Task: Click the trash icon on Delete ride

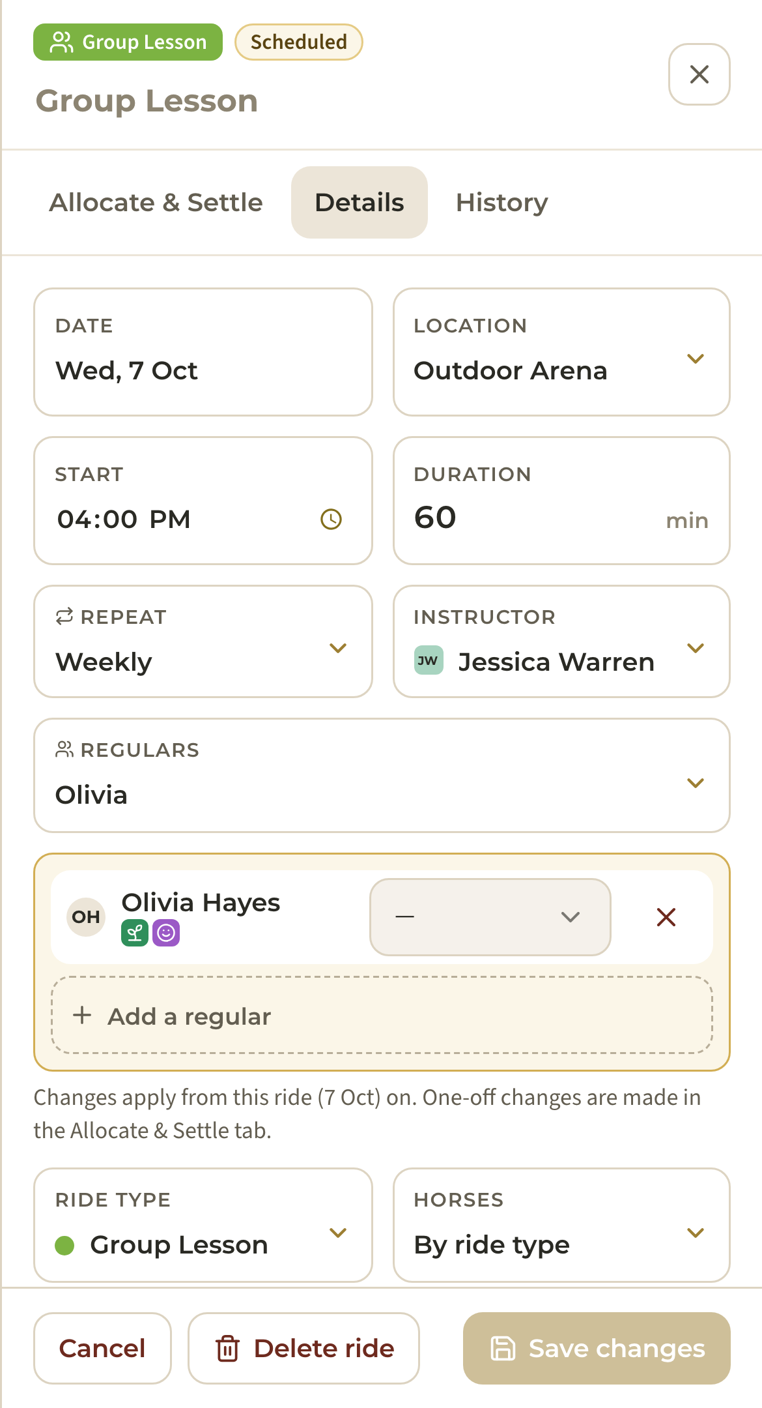Action: click(x=227, y=1348)
